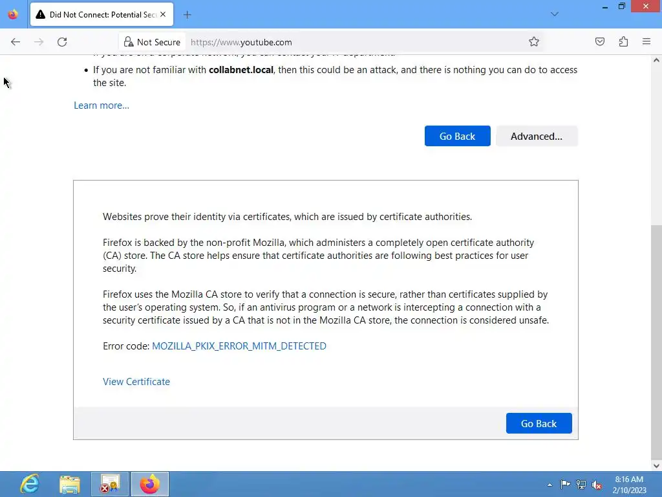This screenshot has width=662, height=497.
Task: Click the bold collabnet.local text
Action: pos(241,70)
